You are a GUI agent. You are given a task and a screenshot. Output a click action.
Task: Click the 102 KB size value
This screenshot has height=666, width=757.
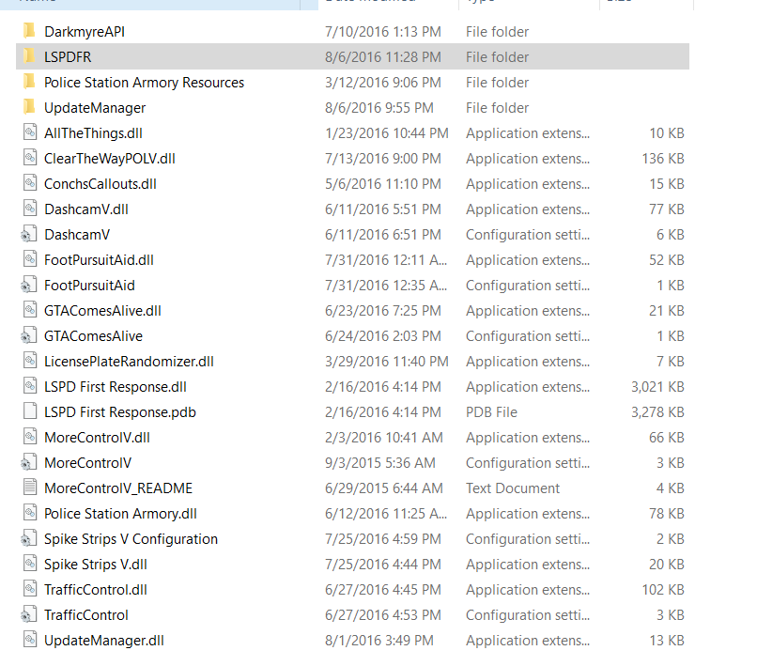[x=663, y=590]
